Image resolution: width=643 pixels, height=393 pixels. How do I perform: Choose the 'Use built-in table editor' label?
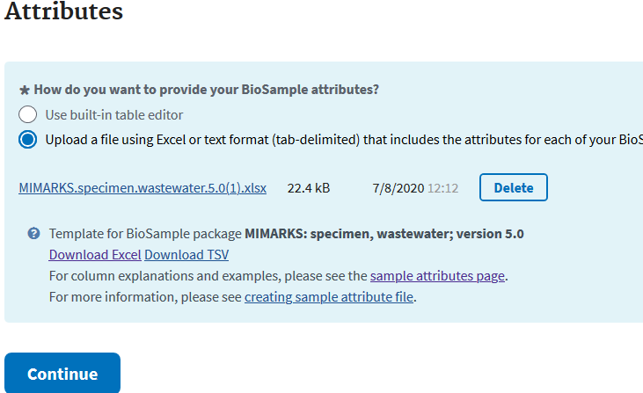(114, 115)
